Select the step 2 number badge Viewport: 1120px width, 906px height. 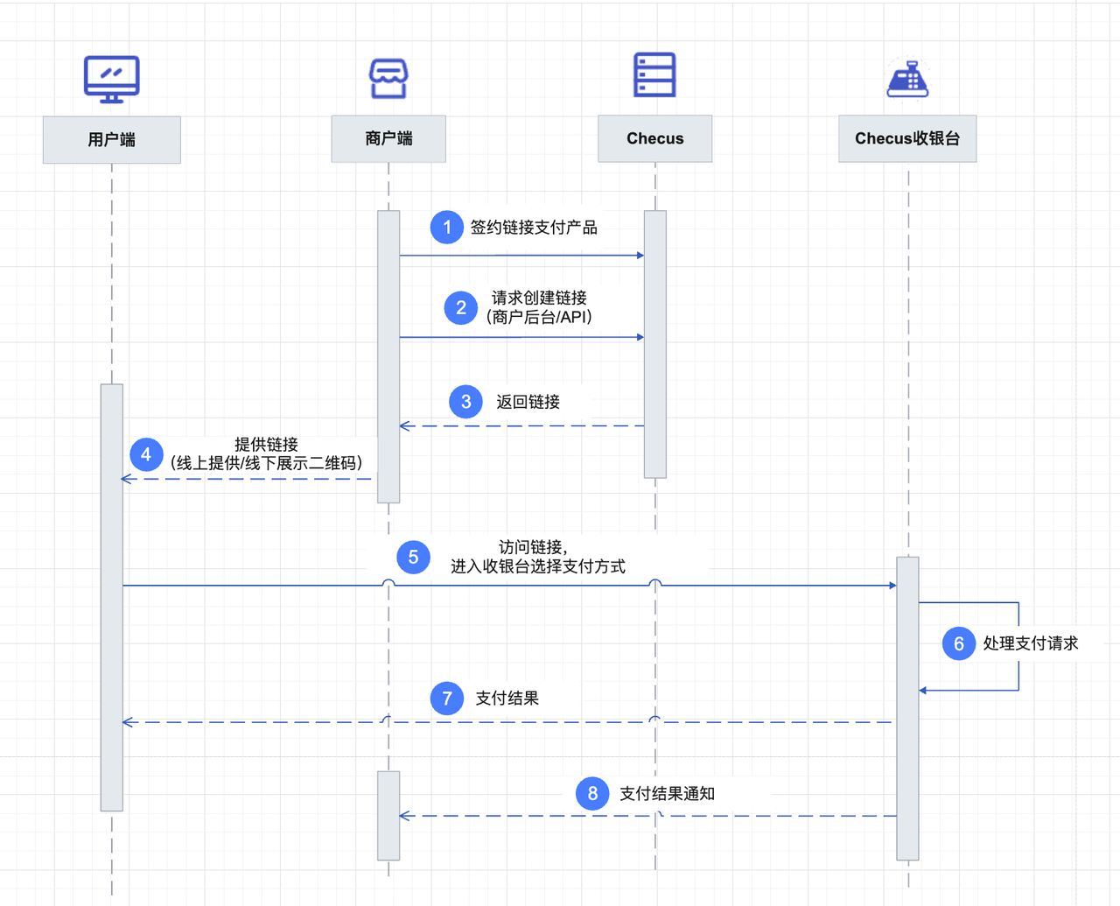461,308
